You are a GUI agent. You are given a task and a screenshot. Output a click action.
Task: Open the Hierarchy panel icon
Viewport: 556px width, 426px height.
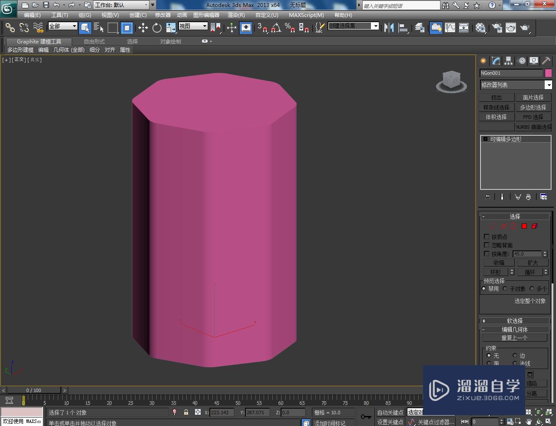tap(508, 61)
